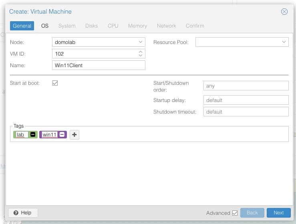Switch to the OS tab
This screenshot has height=224, width=296.
pyautogui.click(x=45, y=26)
